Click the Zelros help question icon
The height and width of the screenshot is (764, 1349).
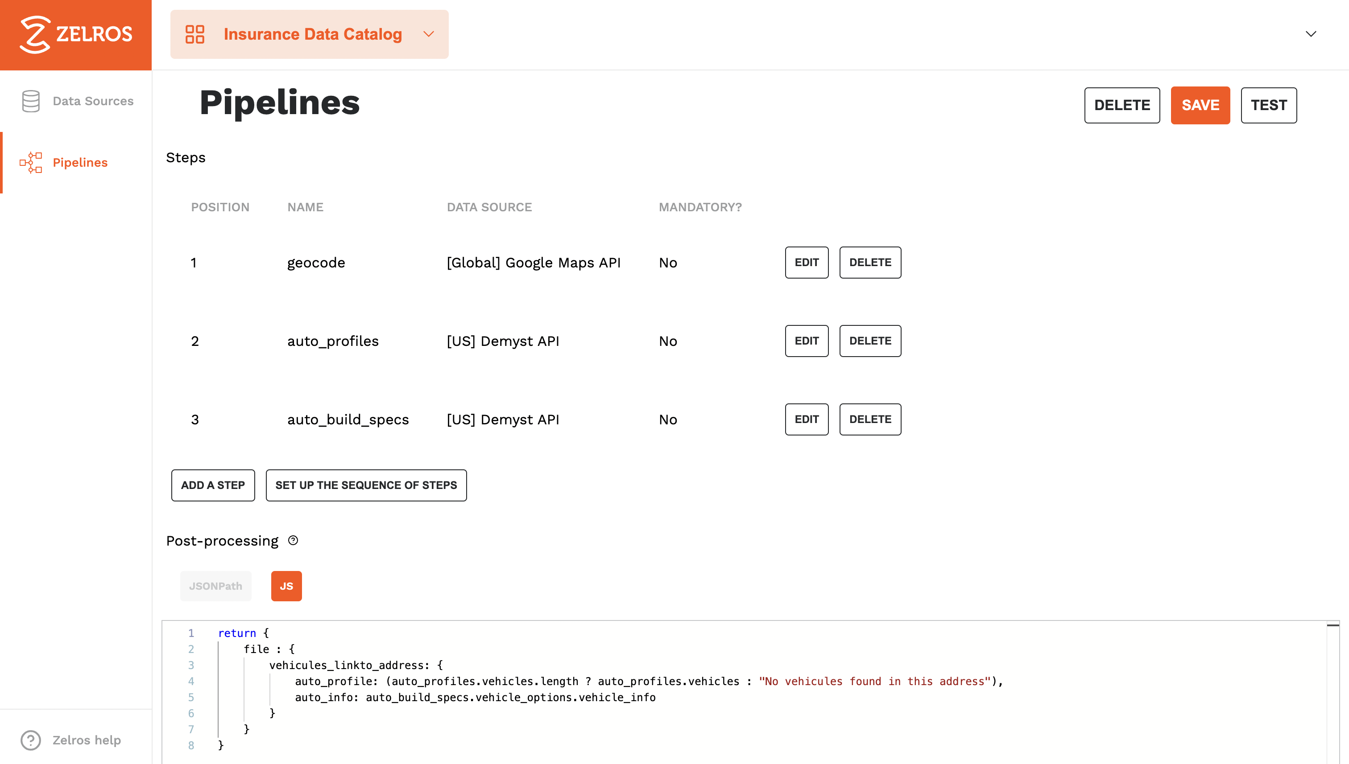click(x=30, y=740)
